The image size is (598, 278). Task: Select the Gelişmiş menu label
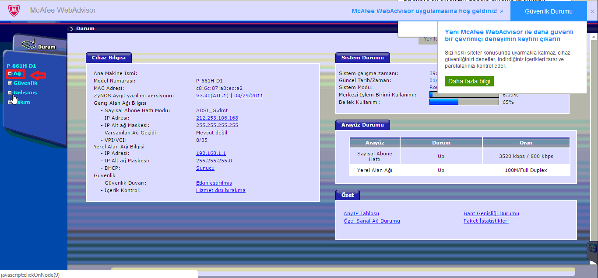point(25,93)
